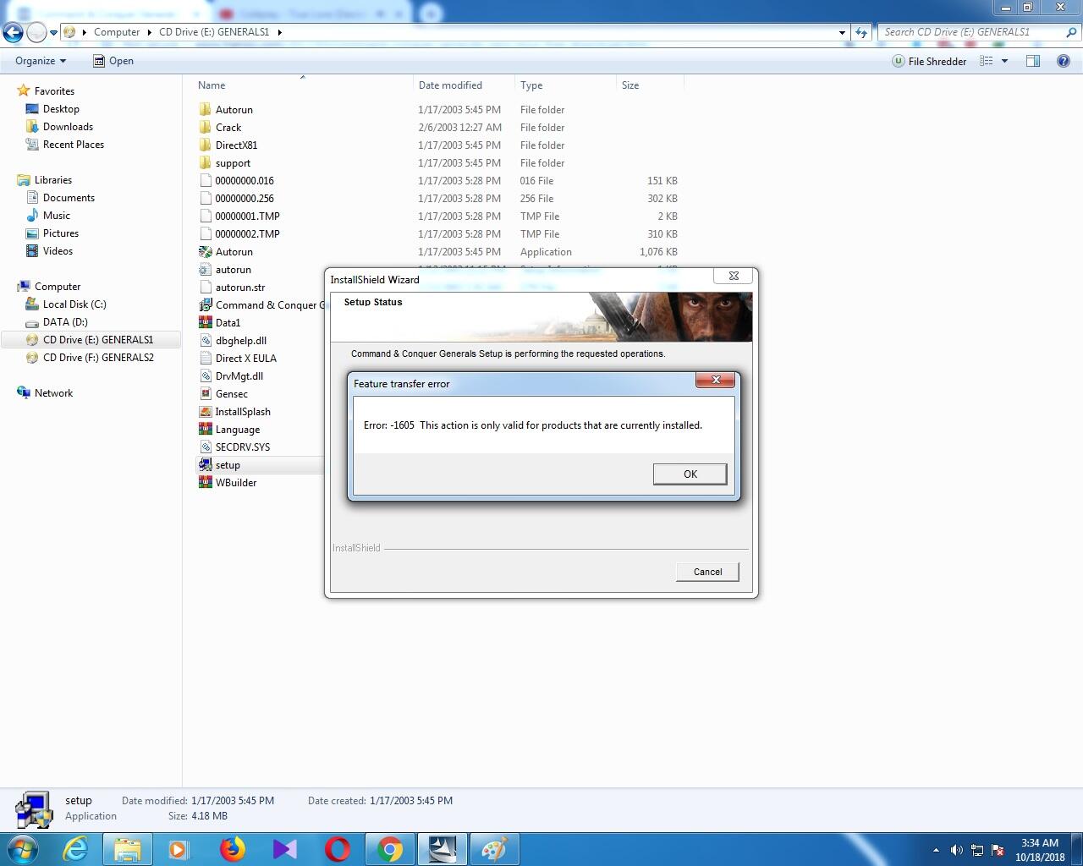Close the Feature transfer error dialog
Image resolution: width=1083 pixels, height=866 pixels.
[x=715, y=380]
